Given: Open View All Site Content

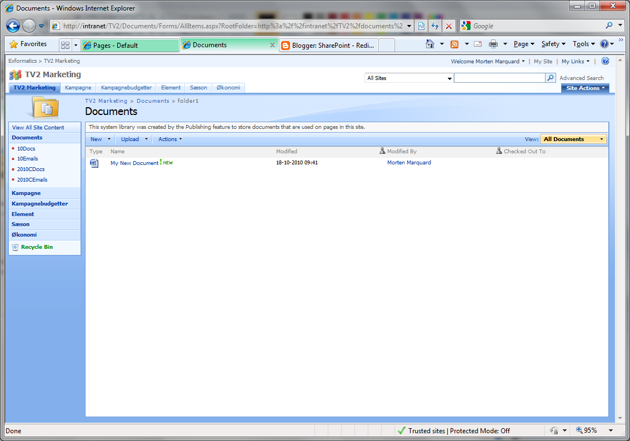Looking at the screenshot, I should [x=38, y=127].
